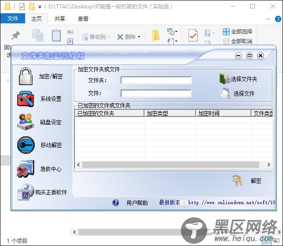Viewport: 283px width, 246px height.
Task: Click the Explorer properties checkmark icon
Action: tap(193, 35)
